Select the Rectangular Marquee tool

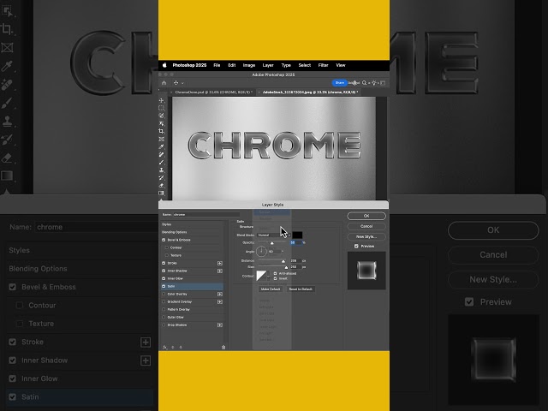161,108
